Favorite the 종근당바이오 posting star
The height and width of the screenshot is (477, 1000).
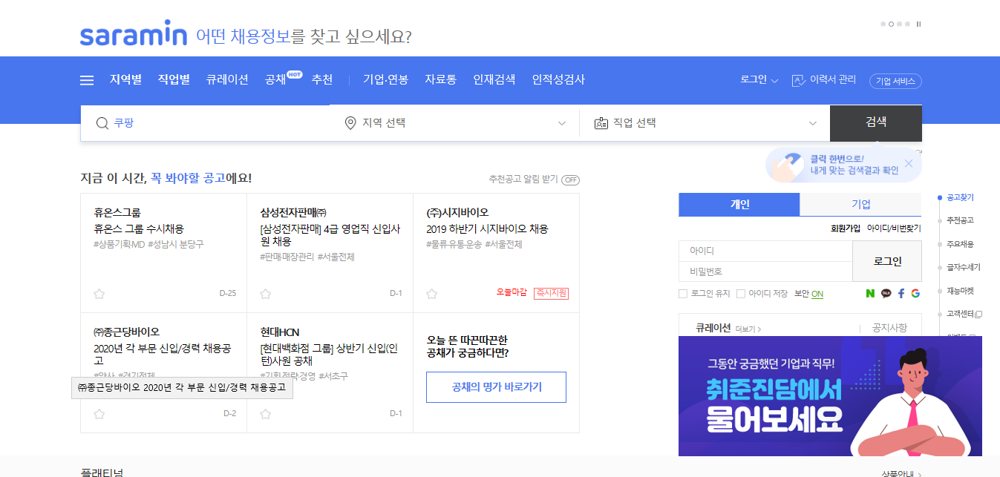pos(99,413)
